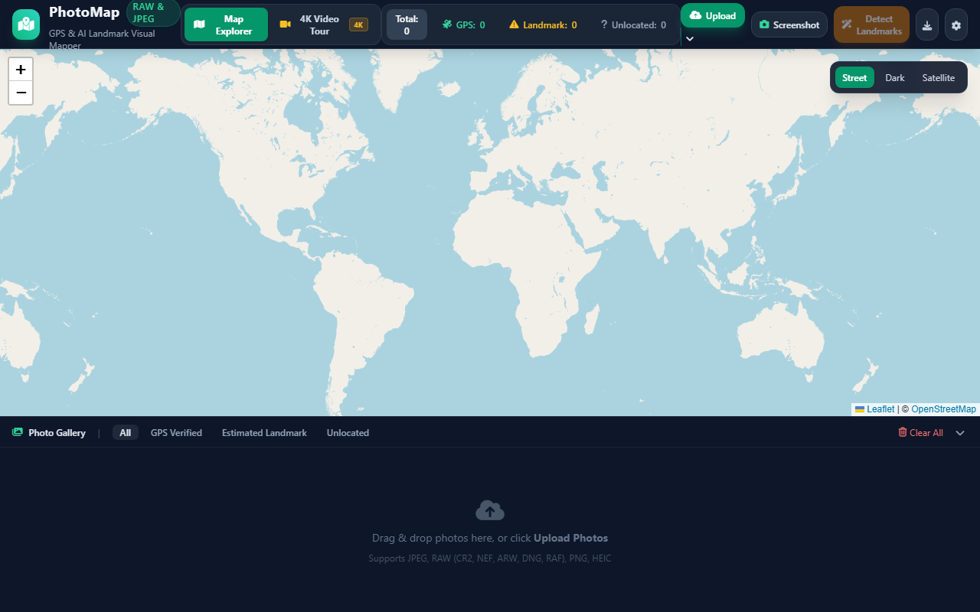Screen dimensions: 980x612
Task: Switch to Map Explorer view
Action: 226,24
